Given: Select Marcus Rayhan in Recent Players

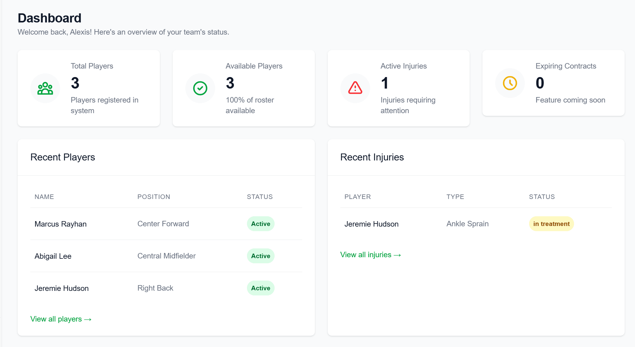Looking at the screenshot, I should 61,224.
